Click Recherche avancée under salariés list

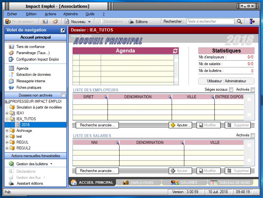97,171
